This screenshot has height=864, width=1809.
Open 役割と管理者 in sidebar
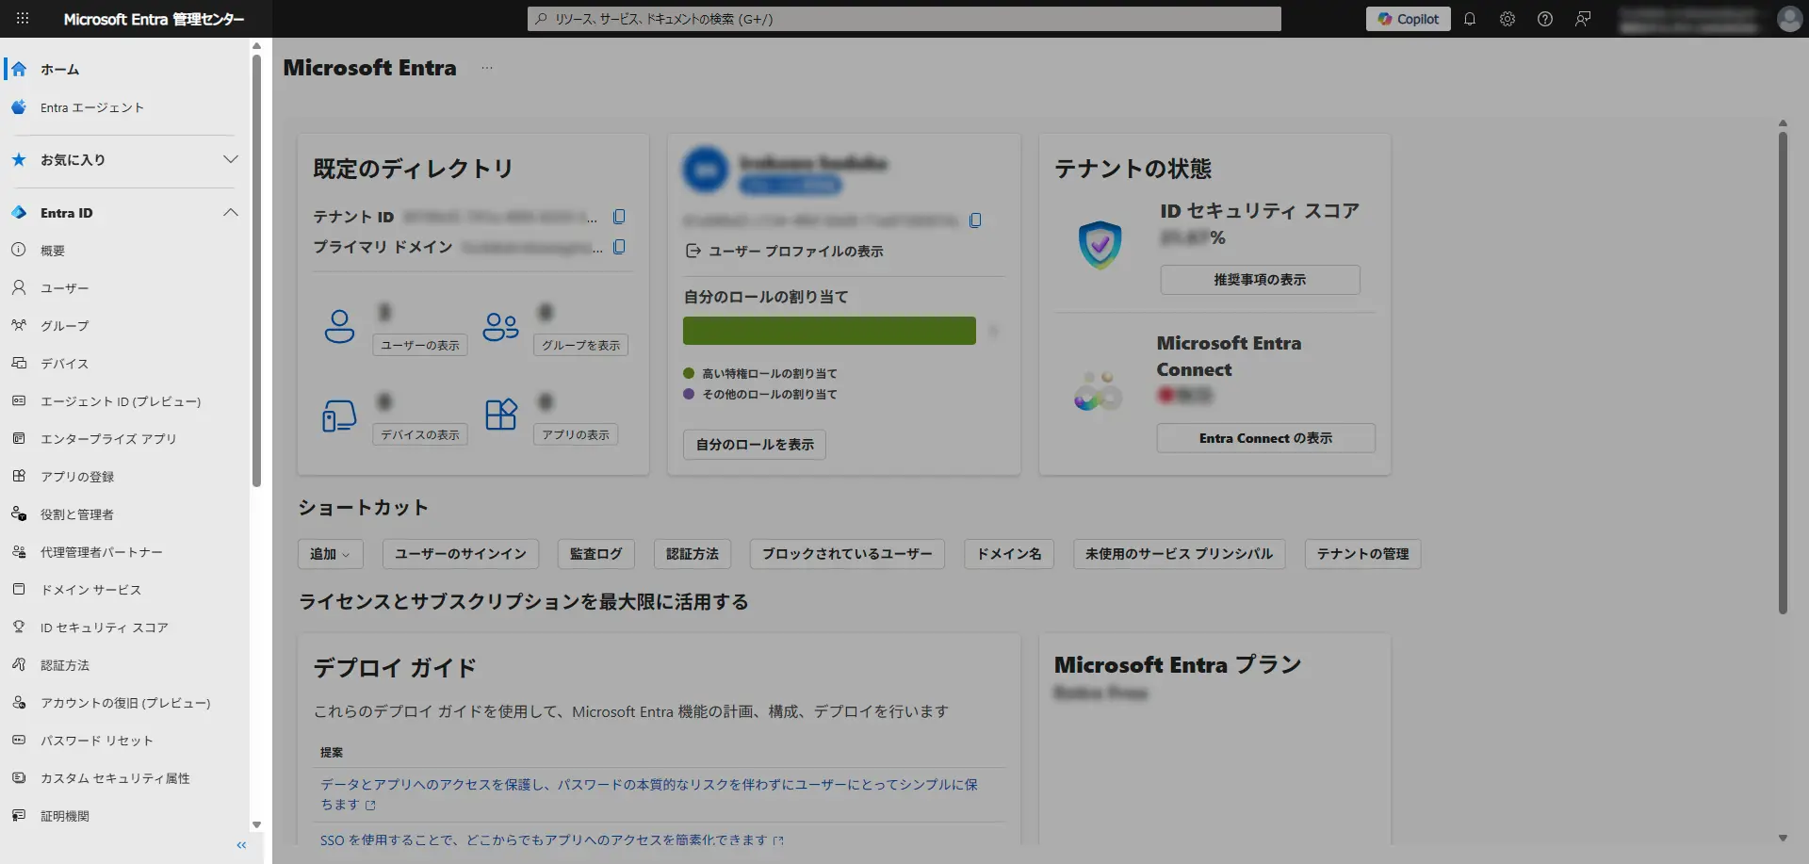pyautogui.click(x=126, y=514)
